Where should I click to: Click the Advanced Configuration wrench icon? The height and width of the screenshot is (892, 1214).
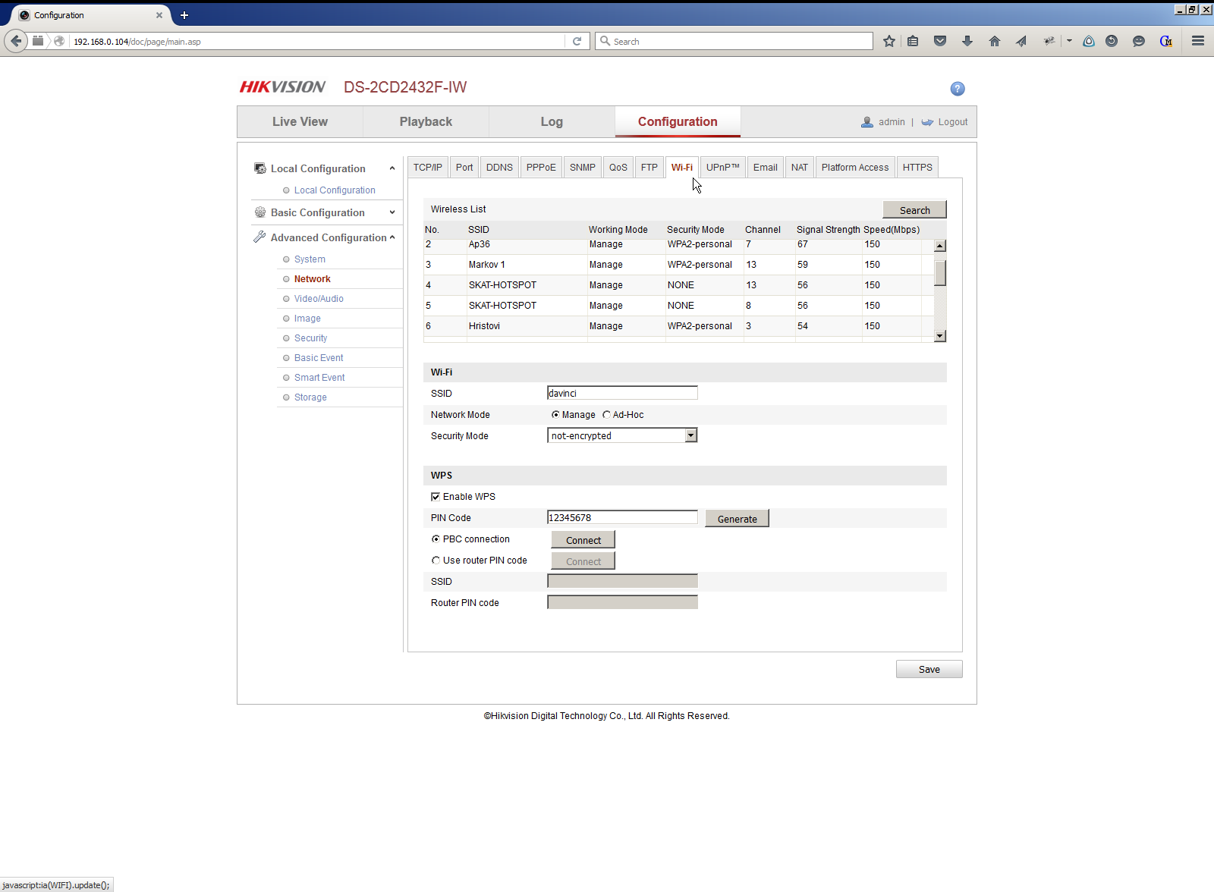click(x=259, y=237)
